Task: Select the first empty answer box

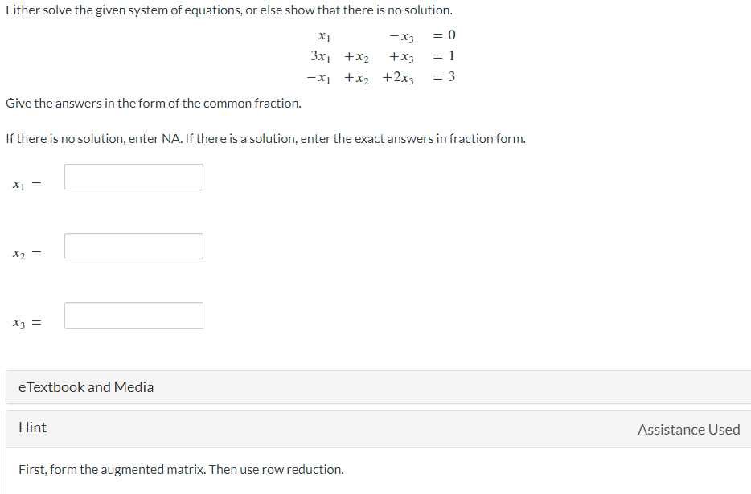Action: tap(133, 177)
